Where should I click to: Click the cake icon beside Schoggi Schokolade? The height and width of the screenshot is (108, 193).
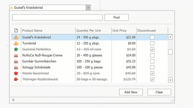click(16, 67)
